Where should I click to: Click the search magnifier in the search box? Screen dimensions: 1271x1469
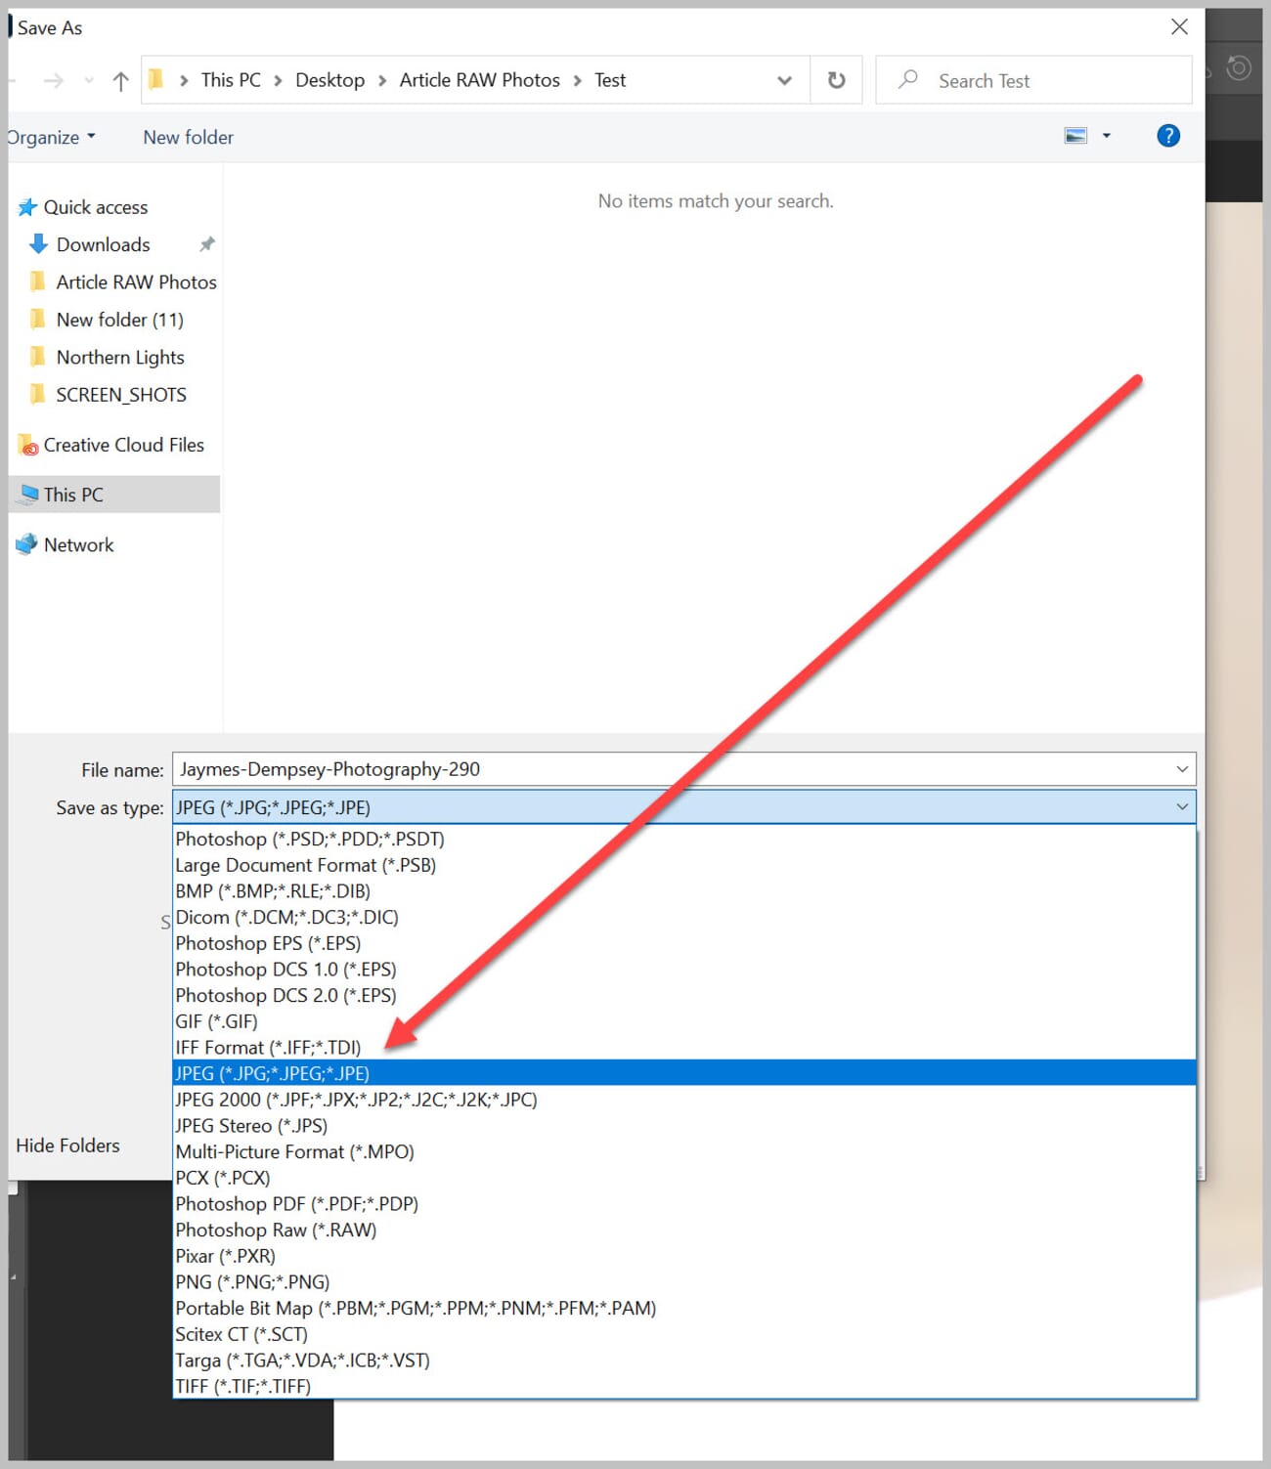(x=910, y=79)
